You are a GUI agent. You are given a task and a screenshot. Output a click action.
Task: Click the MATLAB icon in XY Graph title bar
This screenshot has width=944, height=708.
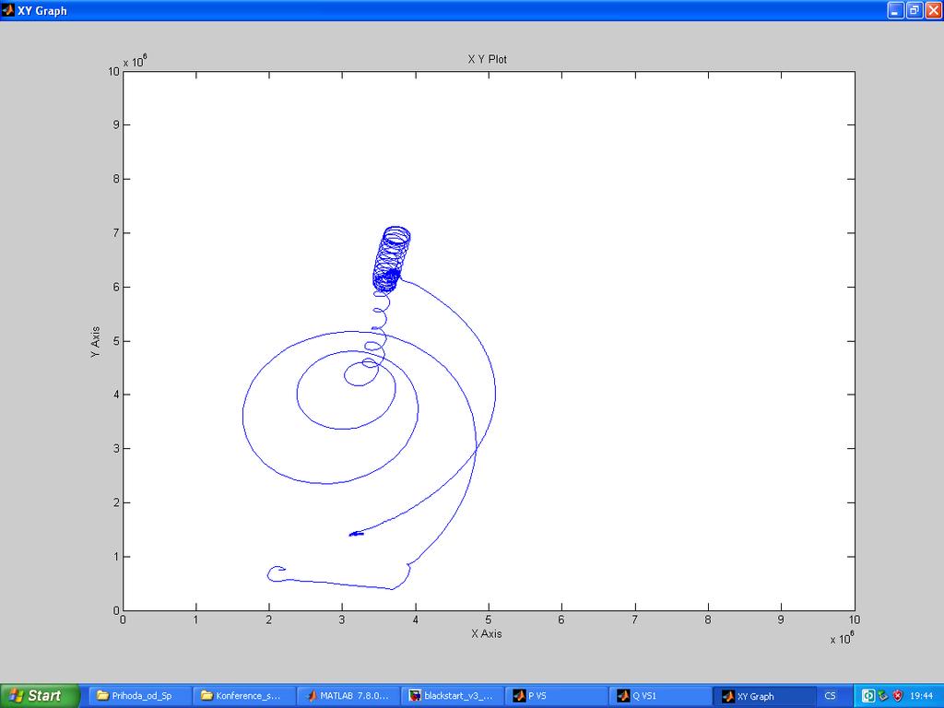8,10
